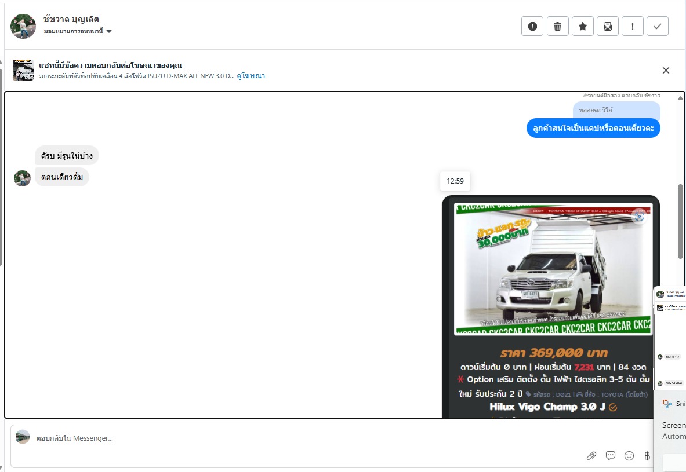
Task: Mark conversation as spam icon
Action: (532, 26)
